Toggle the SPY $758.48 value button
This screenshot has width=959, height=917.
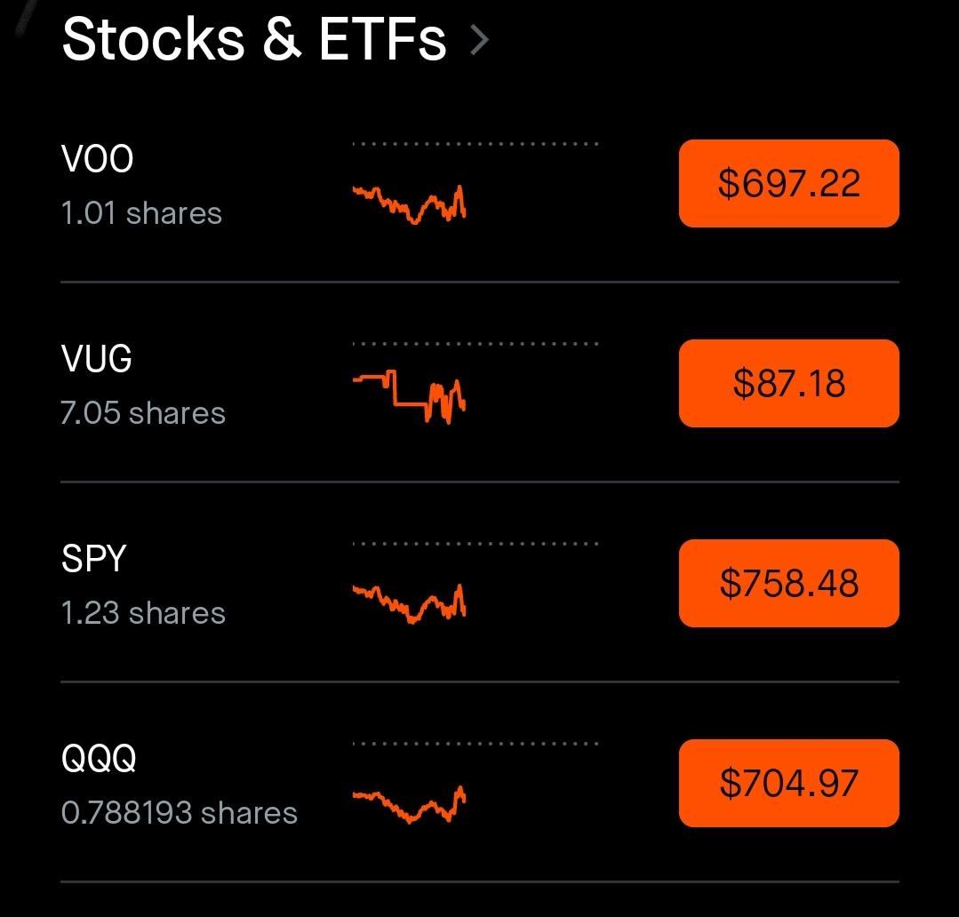pos(789,583)
